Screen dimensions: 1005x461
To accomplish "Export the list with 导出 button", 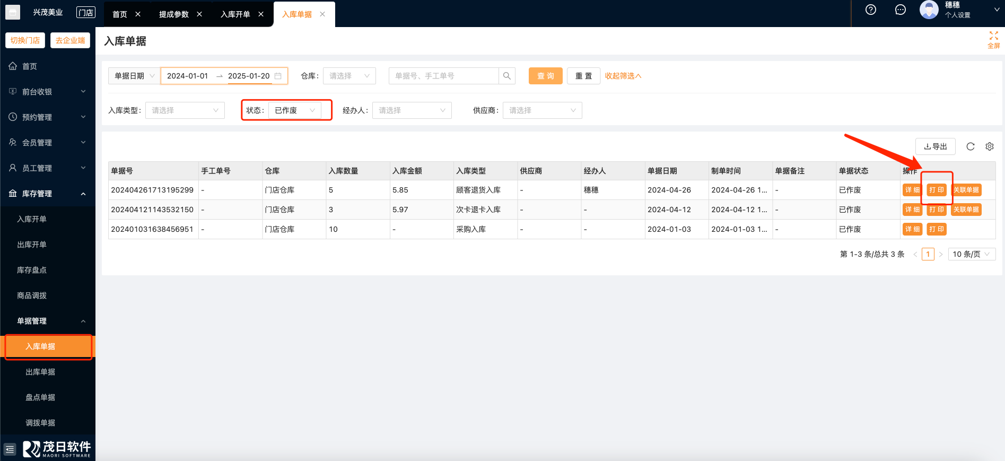I will tap(935, 146).
